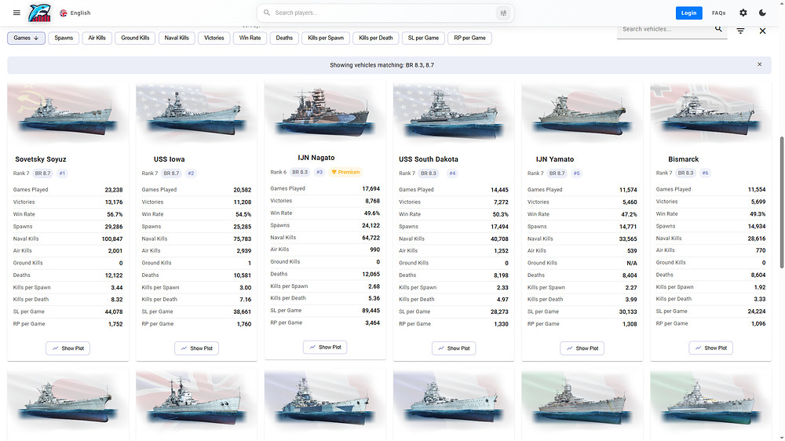Open the settings gear icon
785x441 pixels.
(743, 13)
